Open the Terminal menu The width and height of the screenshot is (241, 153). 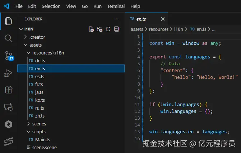(116, 6)
